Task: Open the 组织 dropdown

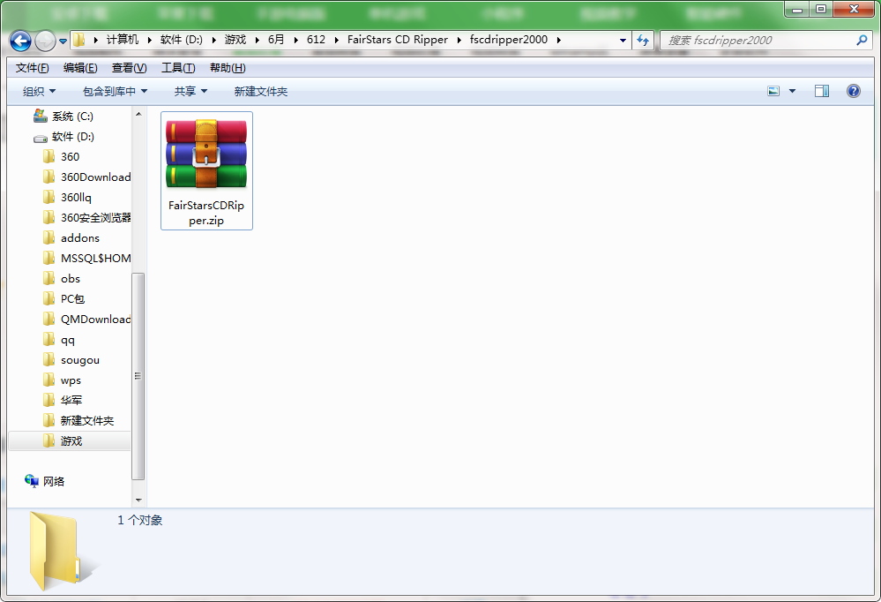Action: [40, 91]
